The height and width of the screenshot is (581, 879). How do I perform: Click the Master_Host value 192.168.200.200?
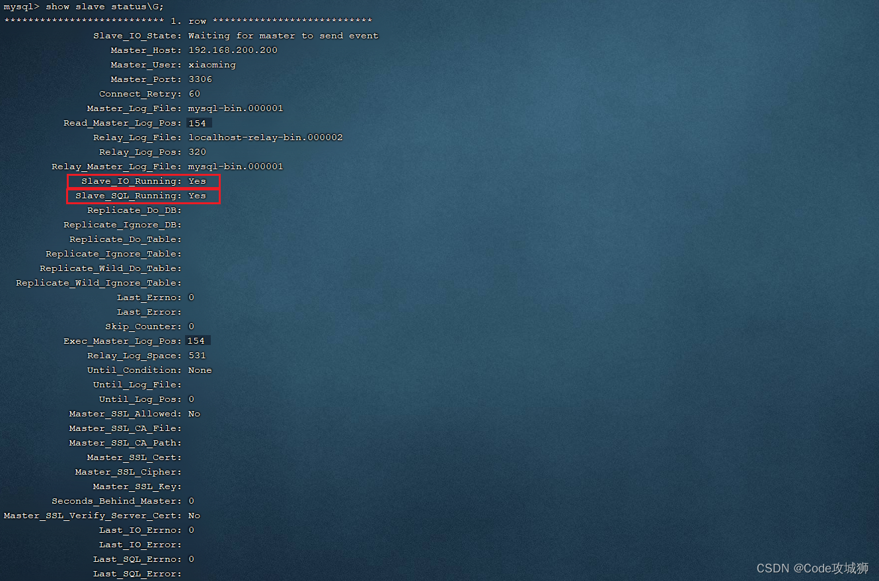coord(233,50)
